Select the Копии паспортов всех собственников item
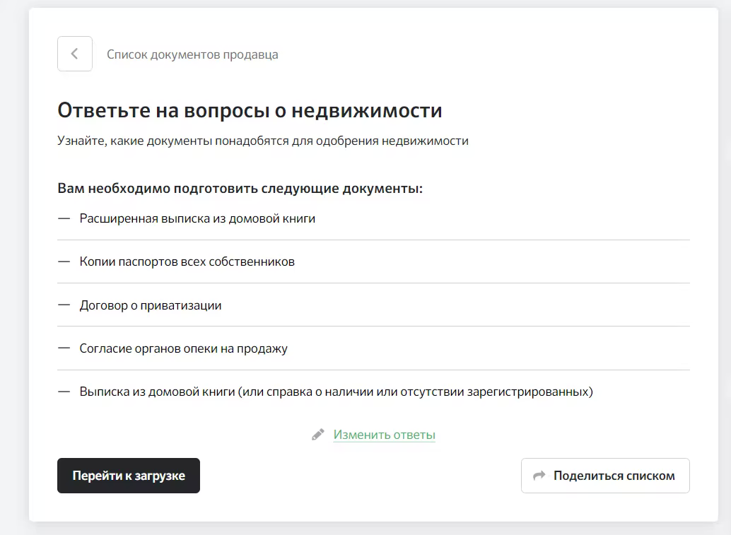The width and height of the screenshot is (731, 535). 187,261
